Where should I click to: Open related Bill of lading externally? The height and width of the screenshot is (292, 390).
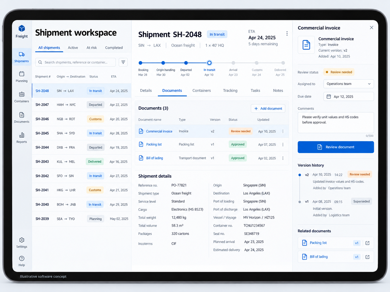367,257
